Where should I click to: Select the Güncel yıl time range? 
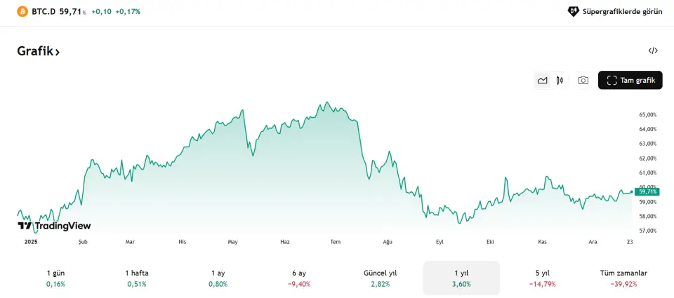click(x=380, y=278)
